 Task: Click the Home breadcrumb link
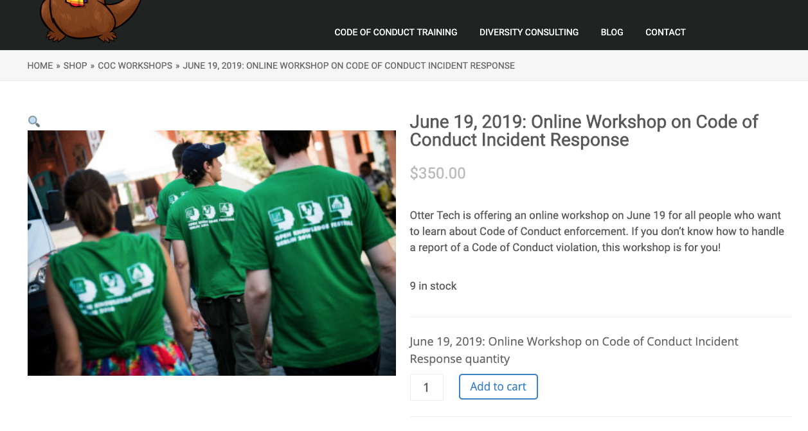tap(40, 66)
